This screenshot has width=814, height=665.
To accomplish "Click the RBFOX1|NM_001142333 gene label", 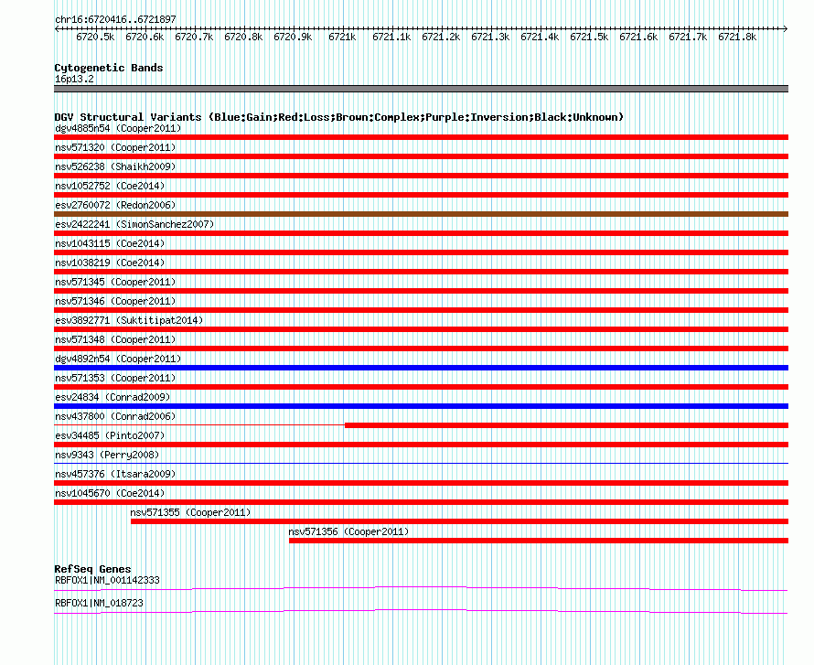I will click(107, 580).
